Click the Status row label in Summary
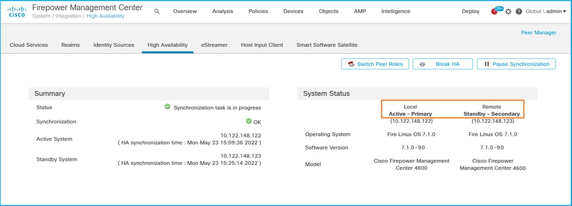Image resolution: width=572 pixels, height=206 pixels. (x=44, y=107)
